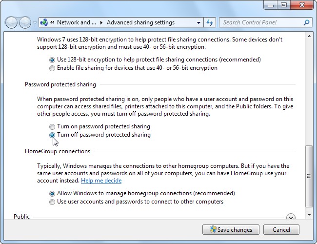Click the Cancel button
Screen dimensions: 317x244
281,230
